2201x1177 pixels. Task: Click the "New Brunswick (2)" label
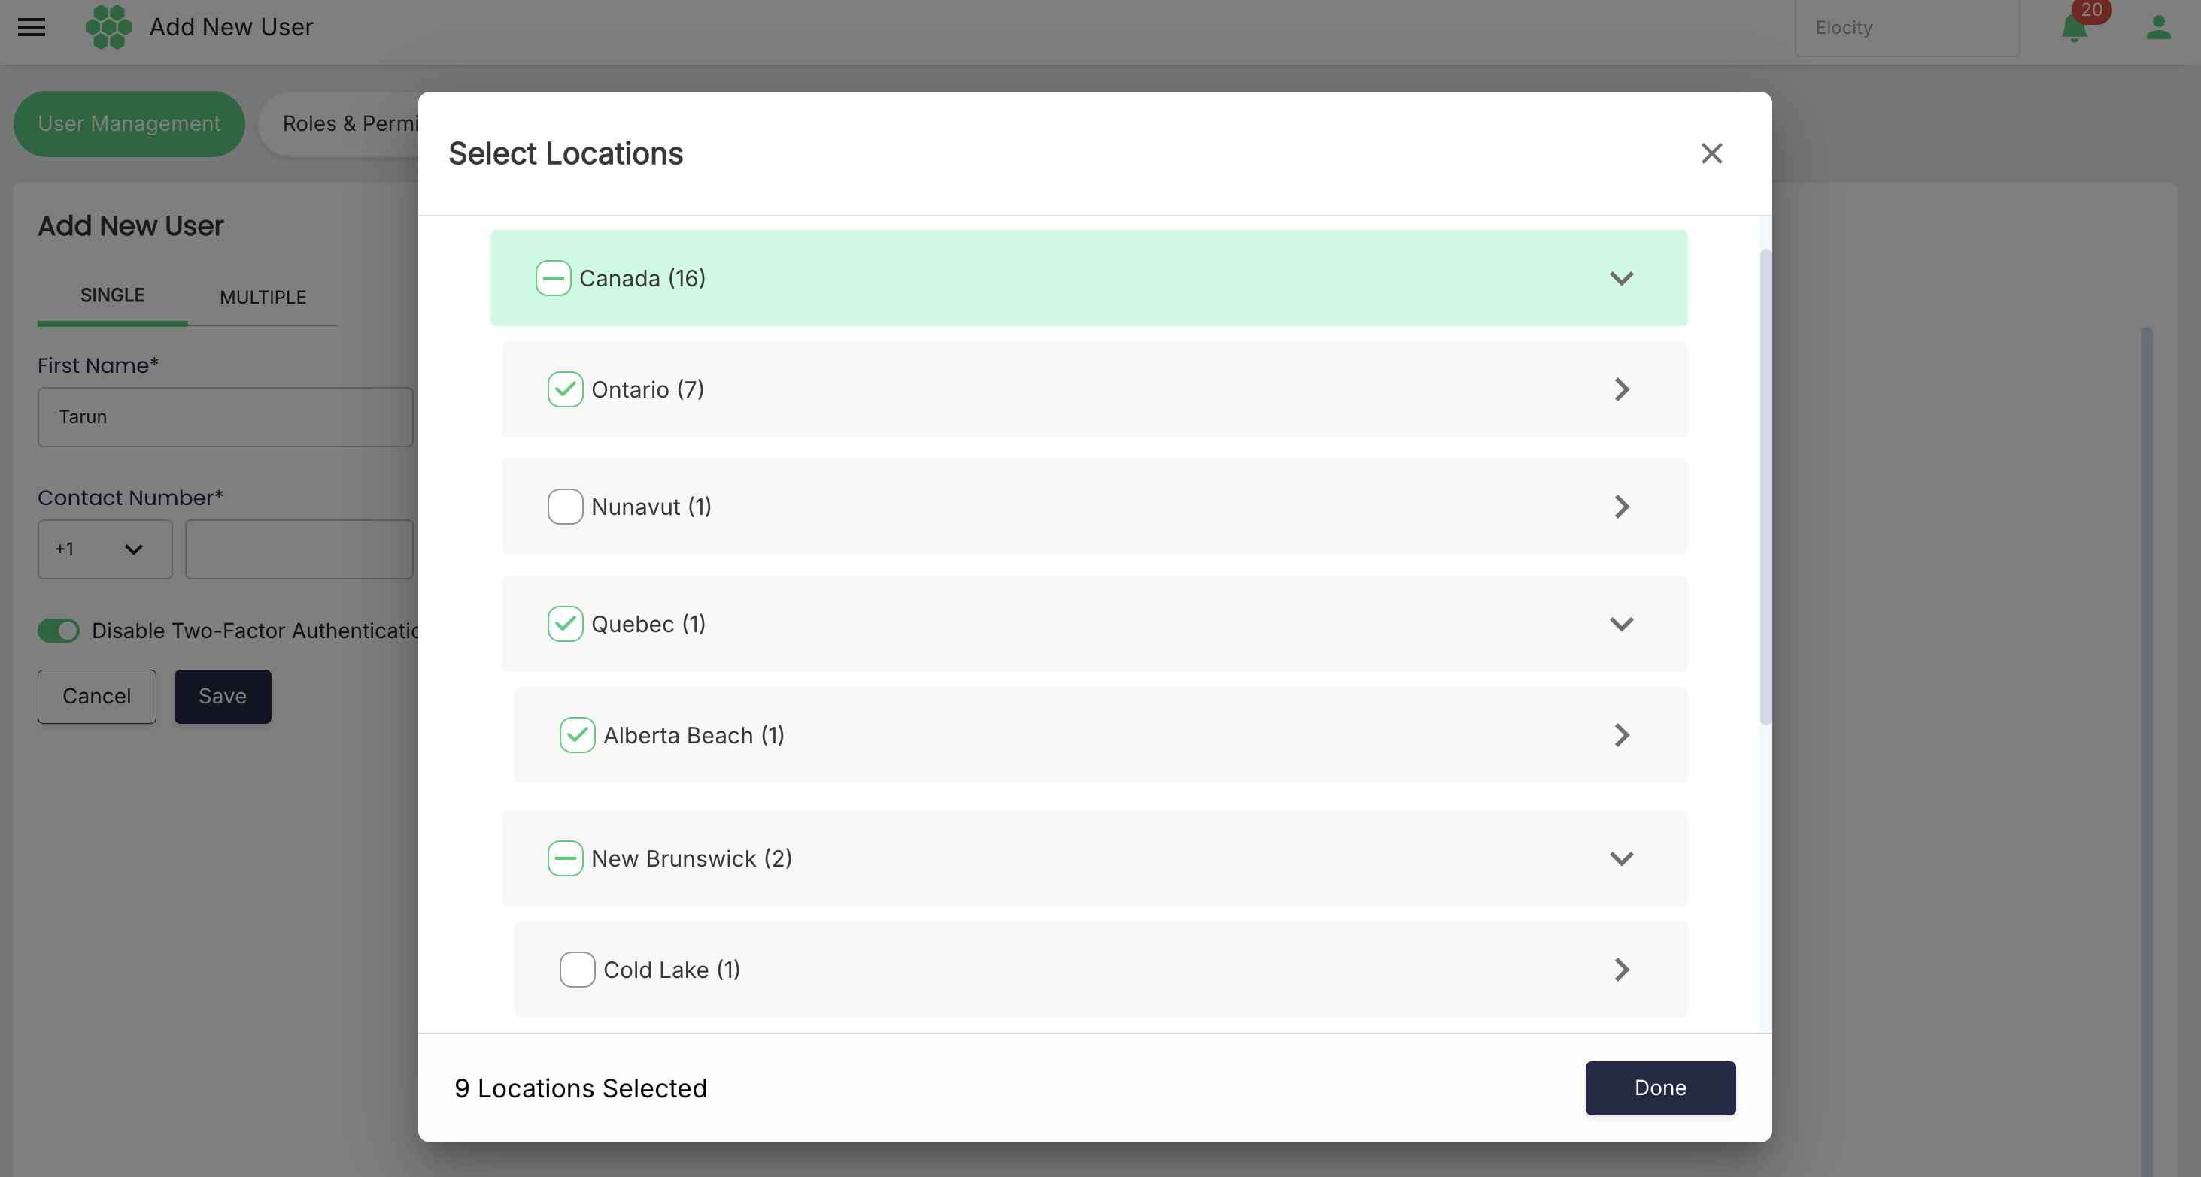691,858
